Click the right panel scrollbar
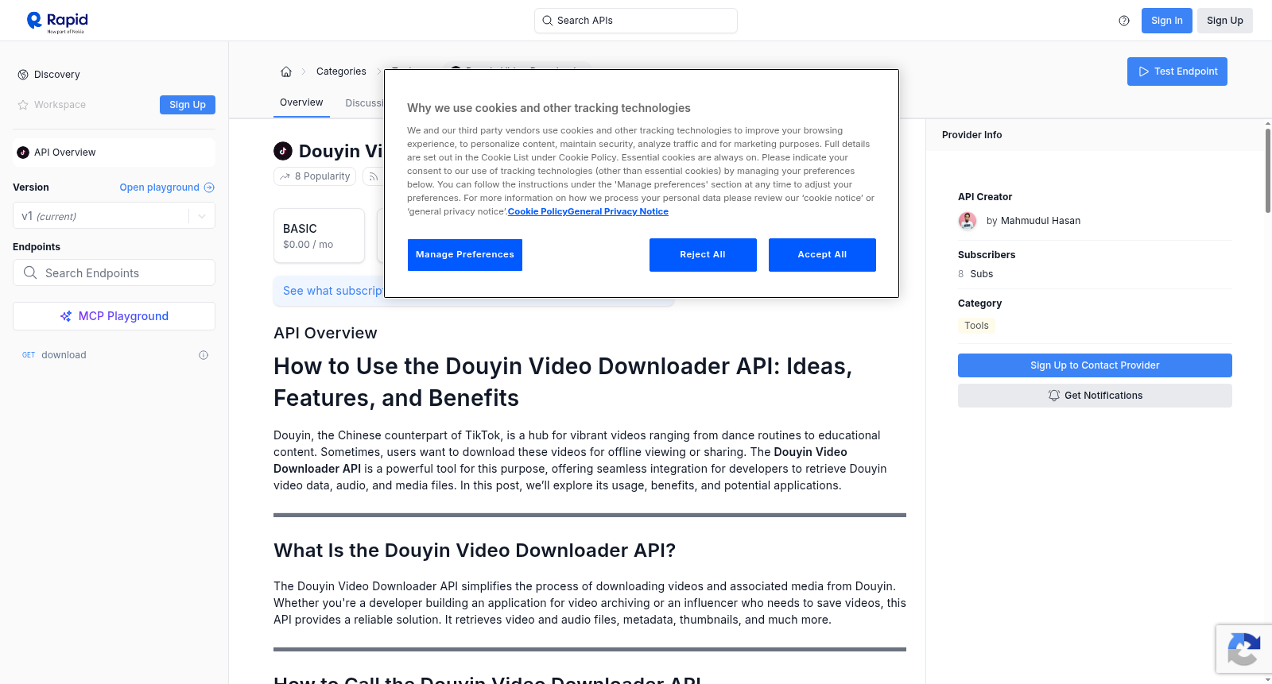 [1268, 169]
